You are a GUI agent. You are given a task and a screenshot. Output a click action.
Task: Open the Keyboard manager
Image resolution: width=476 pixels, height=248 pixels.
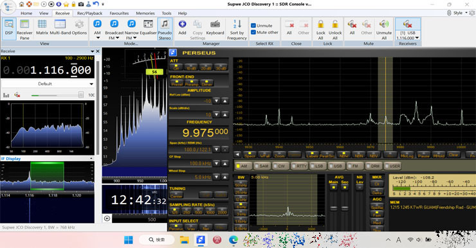pos(215,27)
